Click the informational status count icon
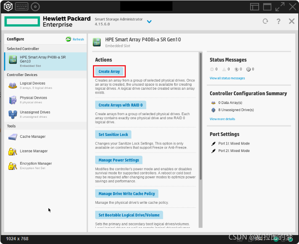The image size is (299, 244). pos(236,69)
